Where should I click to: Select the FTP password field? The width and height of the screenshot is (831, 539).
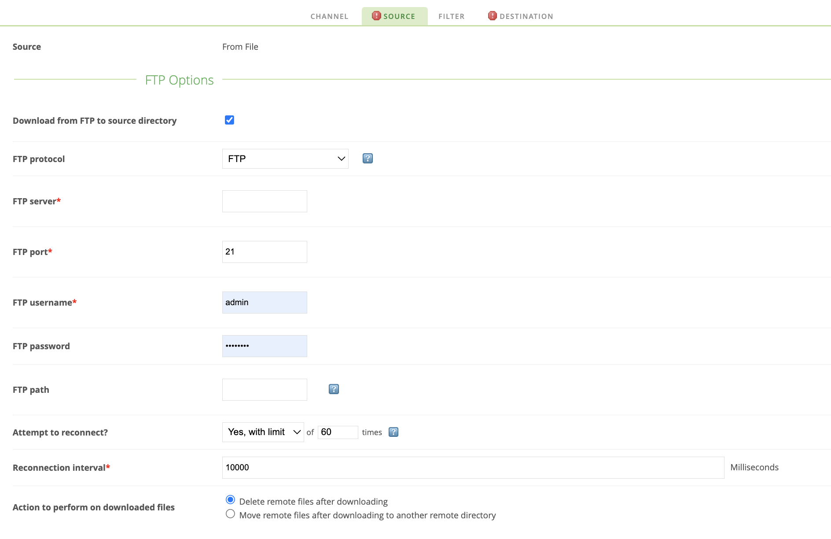tap(265, 346)
